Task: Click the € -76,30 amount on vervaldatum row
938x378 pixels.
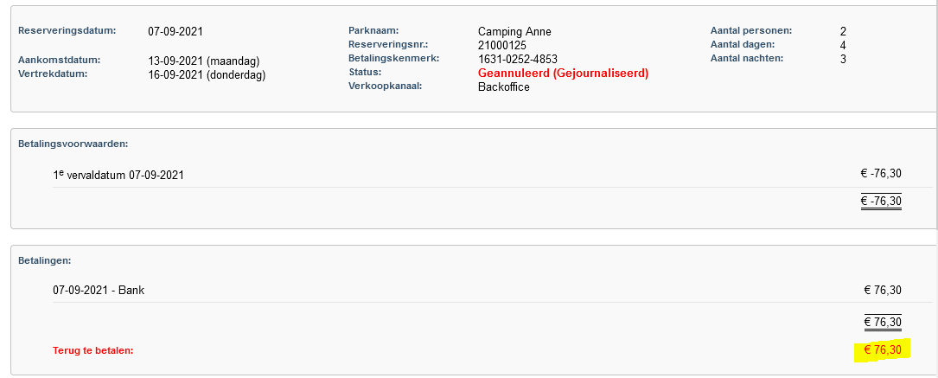Action: (x=881, y=174)
